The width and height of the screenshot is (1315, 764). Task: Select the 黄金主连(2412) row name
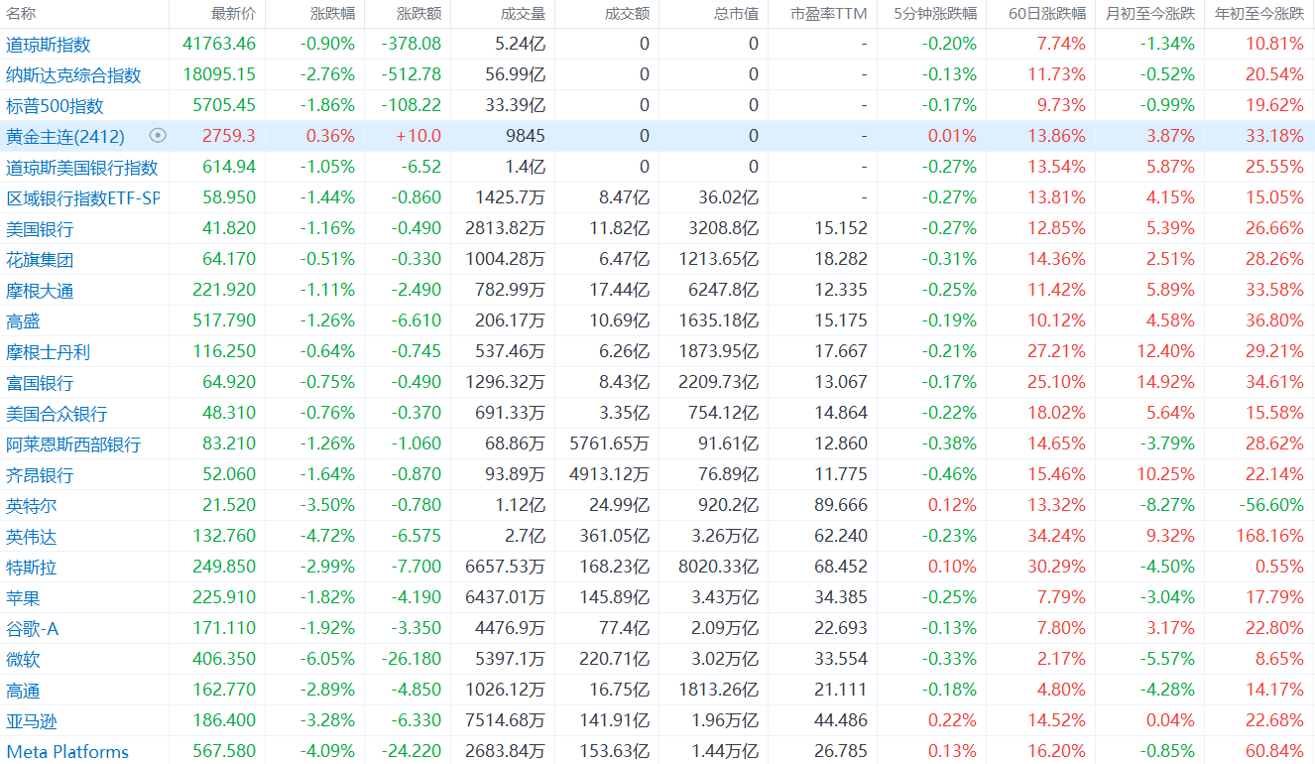[65, 137]
